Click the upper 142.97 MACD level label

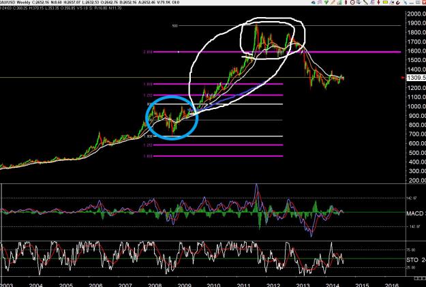[413, 198]
